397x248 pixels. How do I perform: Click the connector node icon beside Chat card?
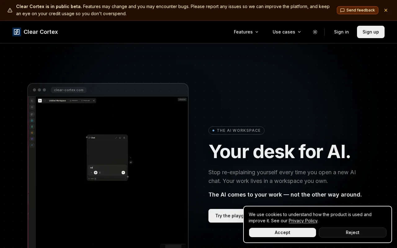click(x=131, y=162)
